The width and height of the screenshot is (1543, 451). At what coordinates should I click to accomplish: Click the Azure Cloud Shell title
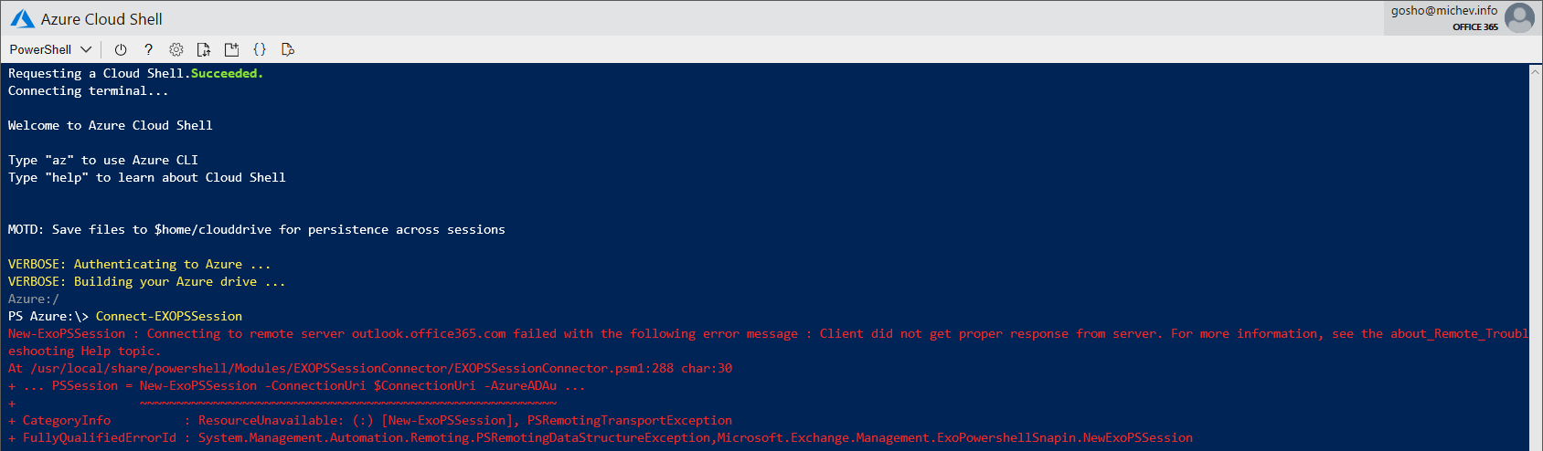(x=101, y=19)
